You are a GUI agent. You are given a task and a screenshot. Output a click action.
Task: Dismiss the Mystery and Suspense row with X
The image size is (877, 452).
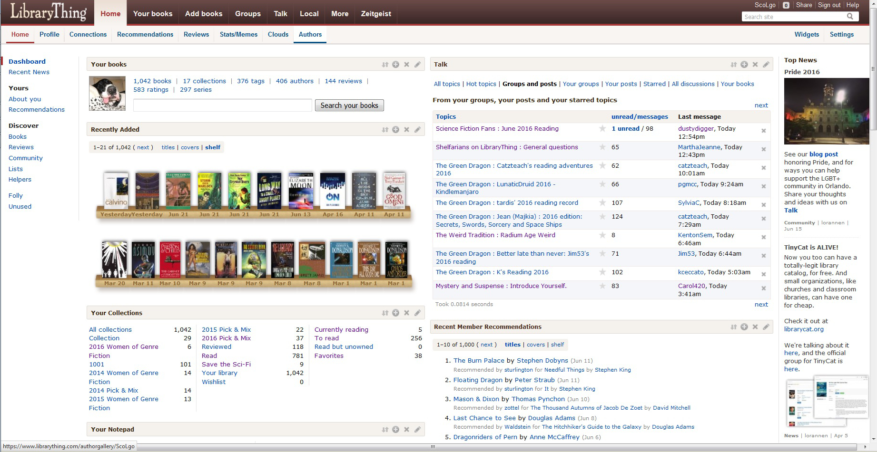coord(764,288)
